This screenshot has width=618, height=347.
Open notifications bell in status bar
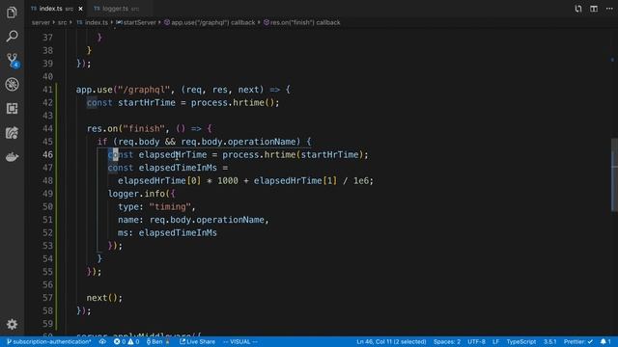(x=605, y=341)
